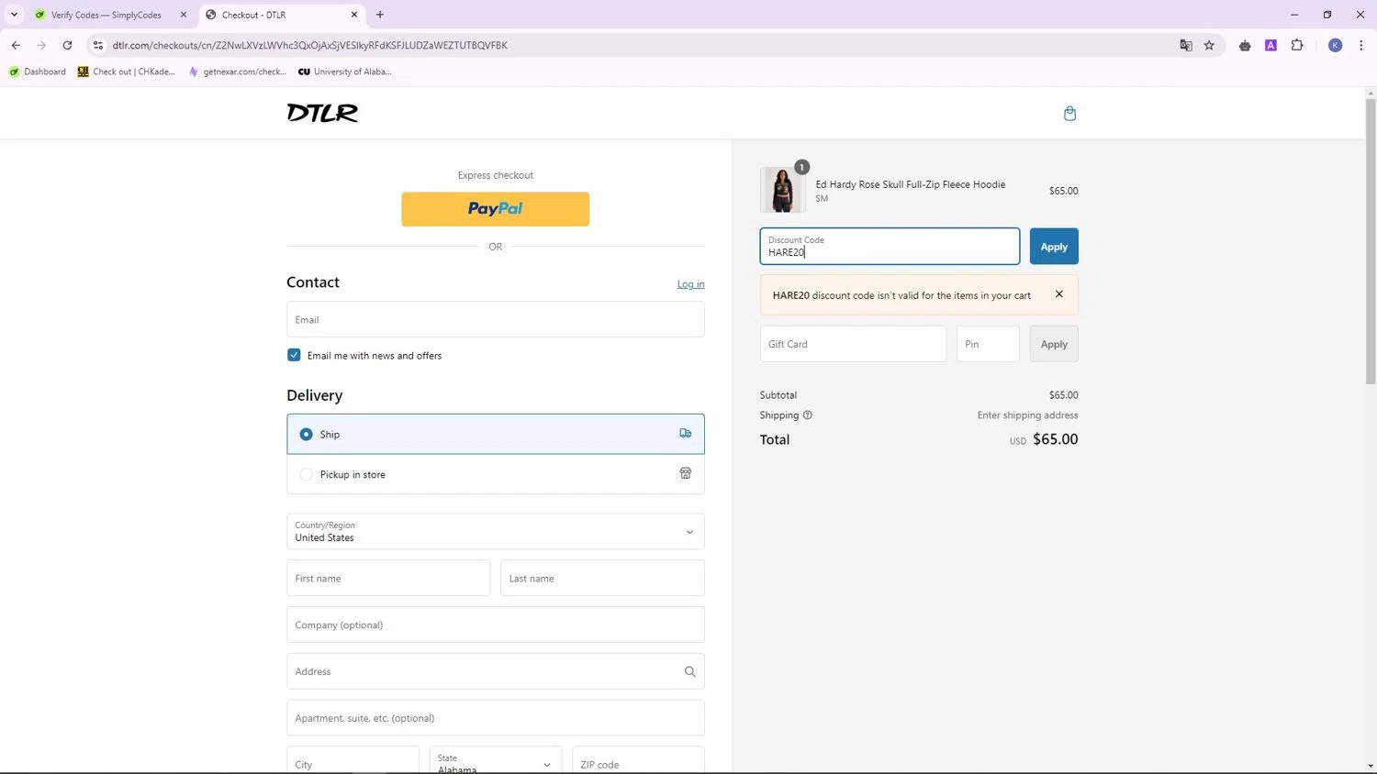This screenshot has height=774, width=1377.
Task: Reload the checkout page
Action: click(x=67, y=45)
